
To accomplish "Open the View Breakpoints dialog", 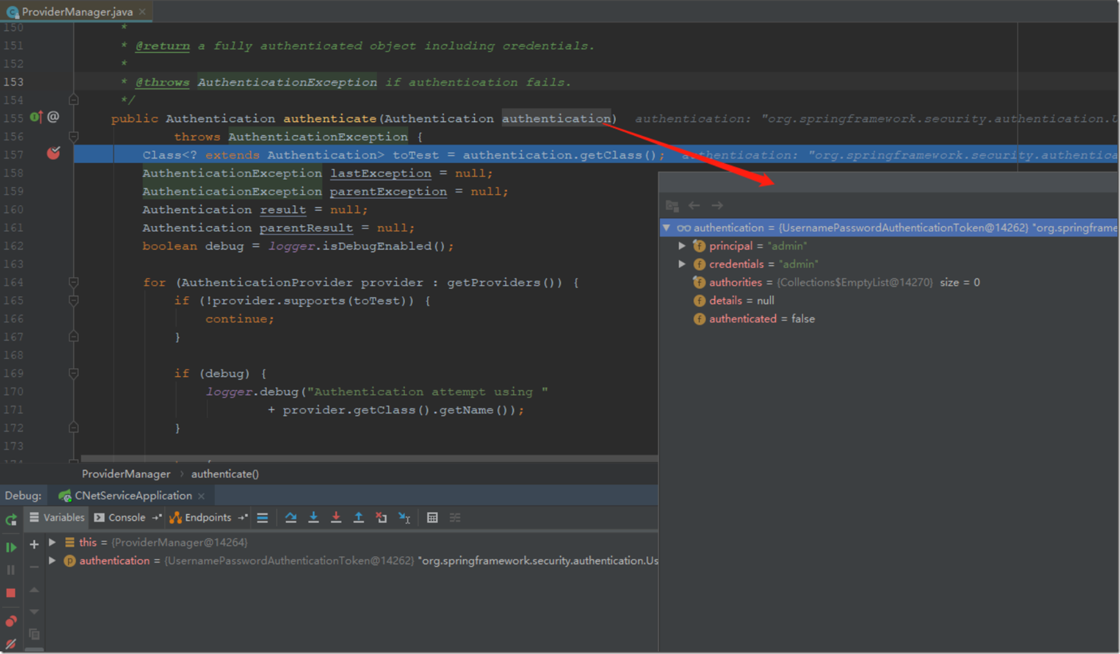I will [x=11, y=621].
